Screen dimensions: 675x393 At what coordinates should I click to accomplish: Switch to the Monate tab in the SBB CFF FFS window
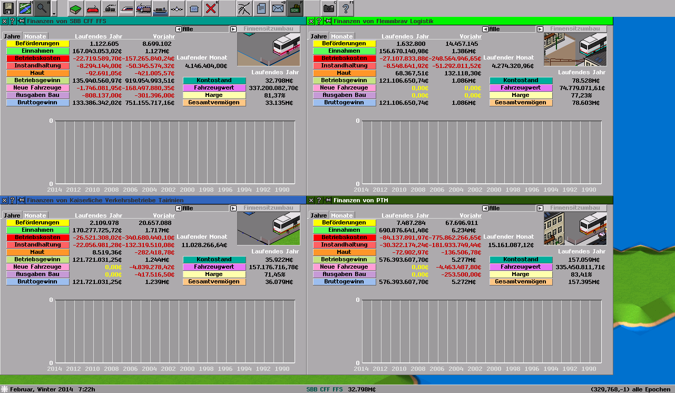(x=35, y=36)
